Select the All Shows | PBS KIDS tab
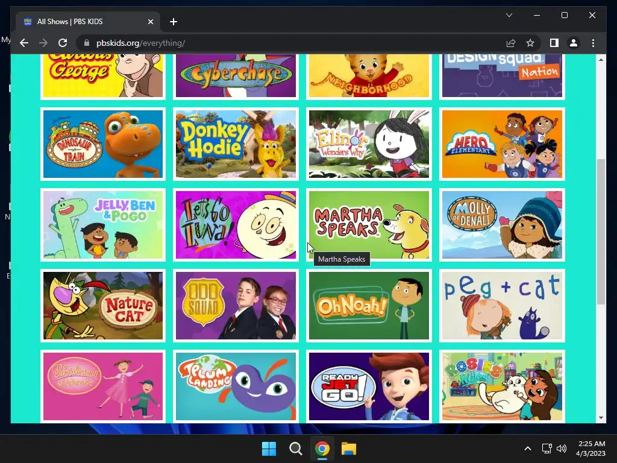617x463 pixels. [x=88, y=22]
